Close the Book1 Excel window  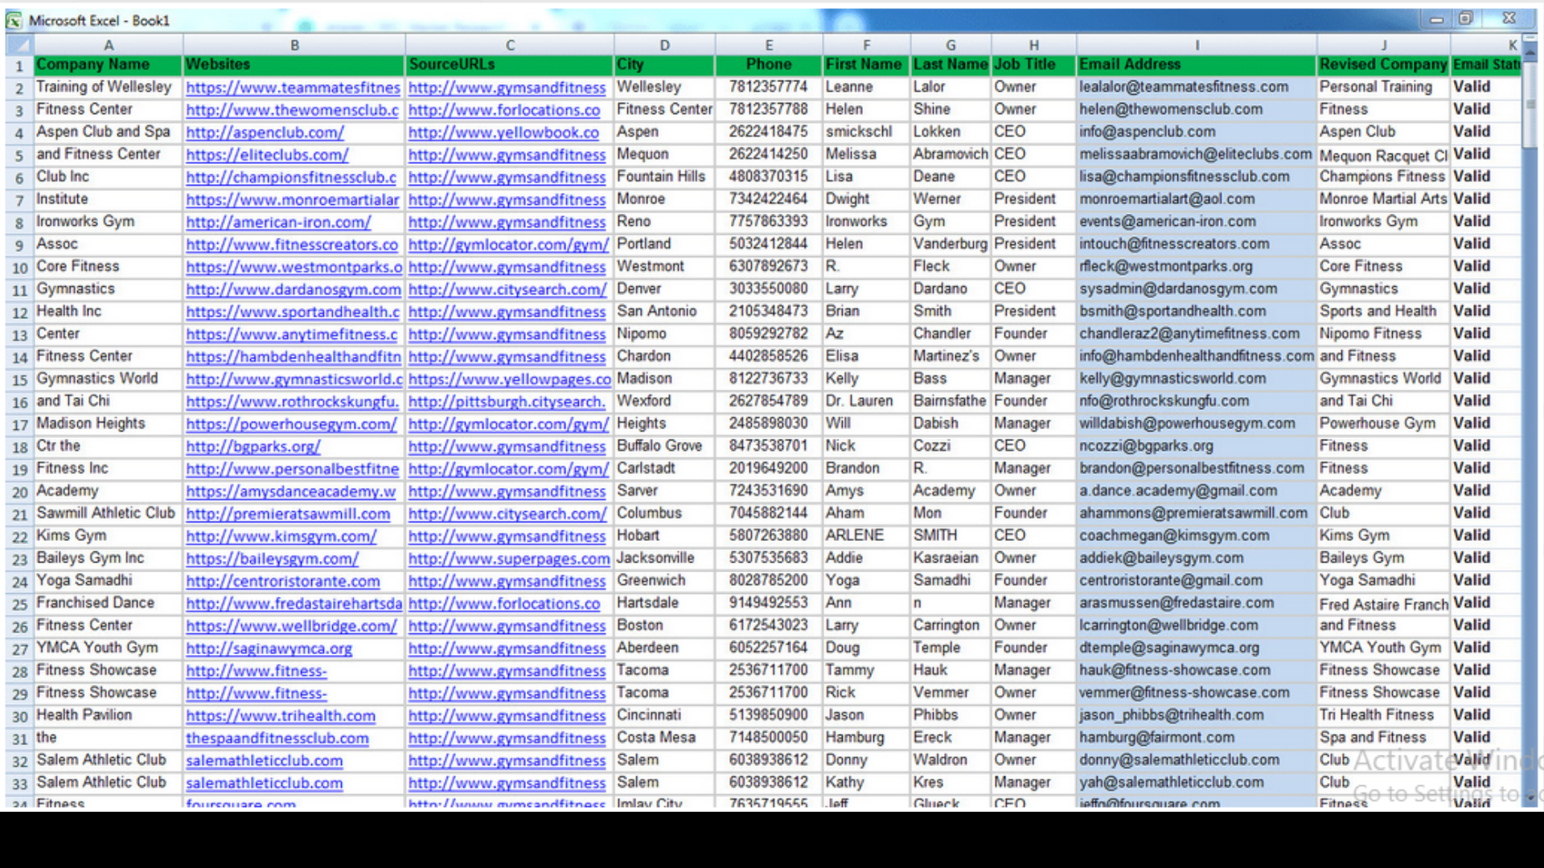pos(1509,18)
